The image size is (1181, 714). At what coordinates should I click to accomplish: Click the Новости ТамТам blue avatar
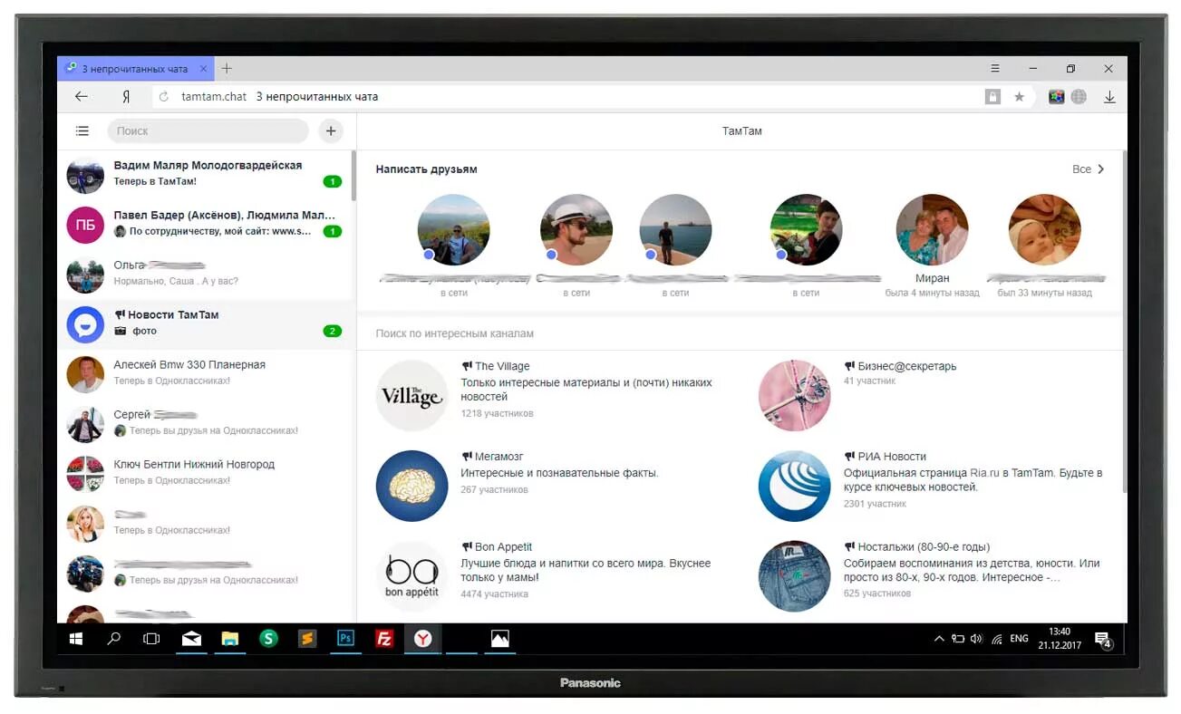pos(85,324)
